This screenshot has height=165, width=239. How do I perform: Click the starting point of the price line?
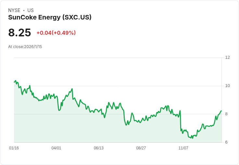[x=14, y=82]
